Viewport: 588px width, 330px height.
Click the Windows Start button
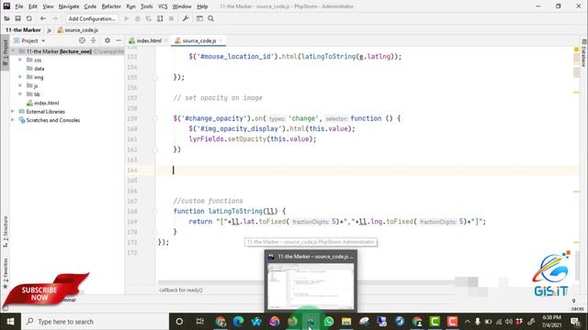10,322
